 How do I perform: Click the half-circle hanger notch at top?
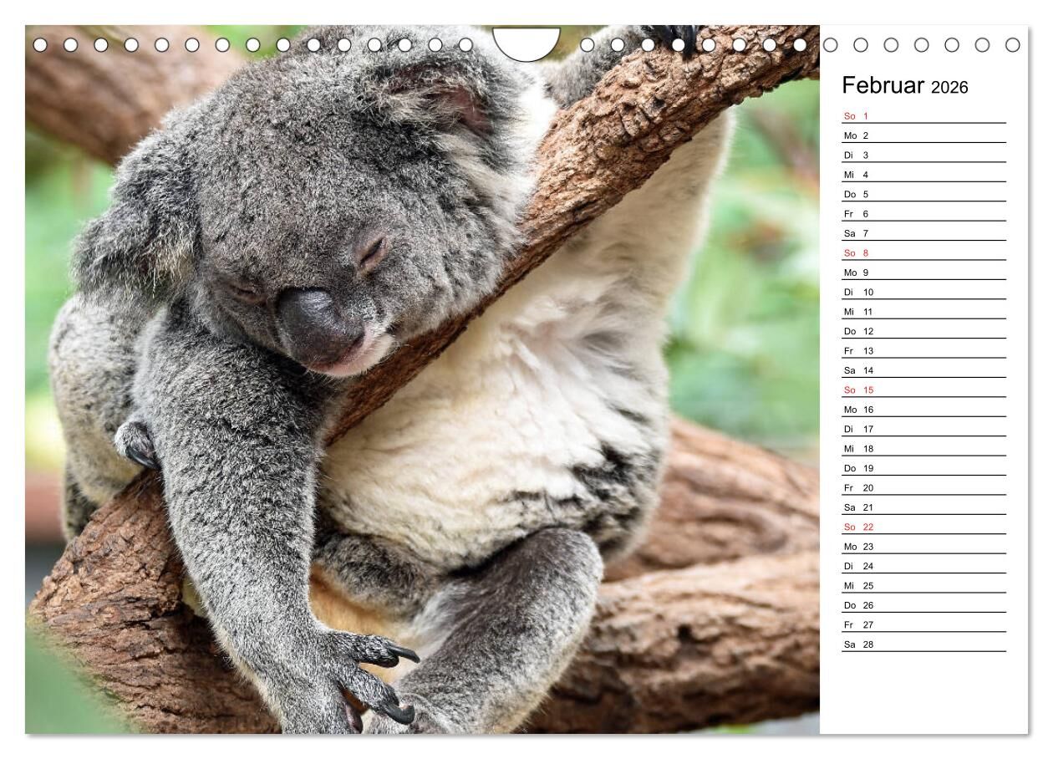pos(526,43)
